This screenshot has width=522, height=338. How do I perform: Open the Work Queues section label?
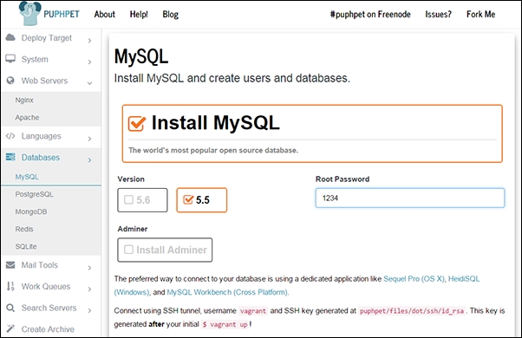[x=46, y=287]
